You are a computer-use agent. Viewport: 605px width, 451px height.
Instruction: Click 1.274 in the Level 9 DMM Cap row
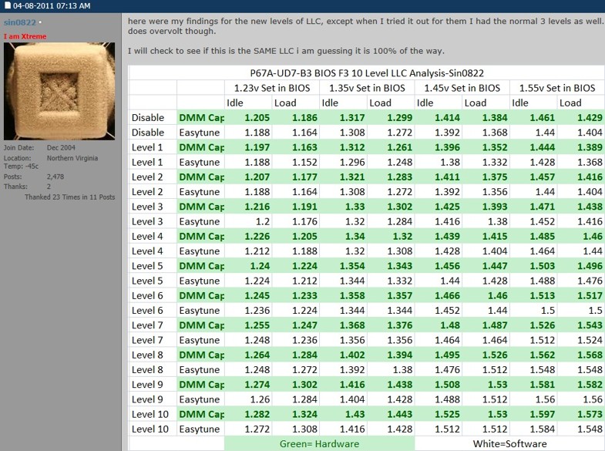coord(257,385)
